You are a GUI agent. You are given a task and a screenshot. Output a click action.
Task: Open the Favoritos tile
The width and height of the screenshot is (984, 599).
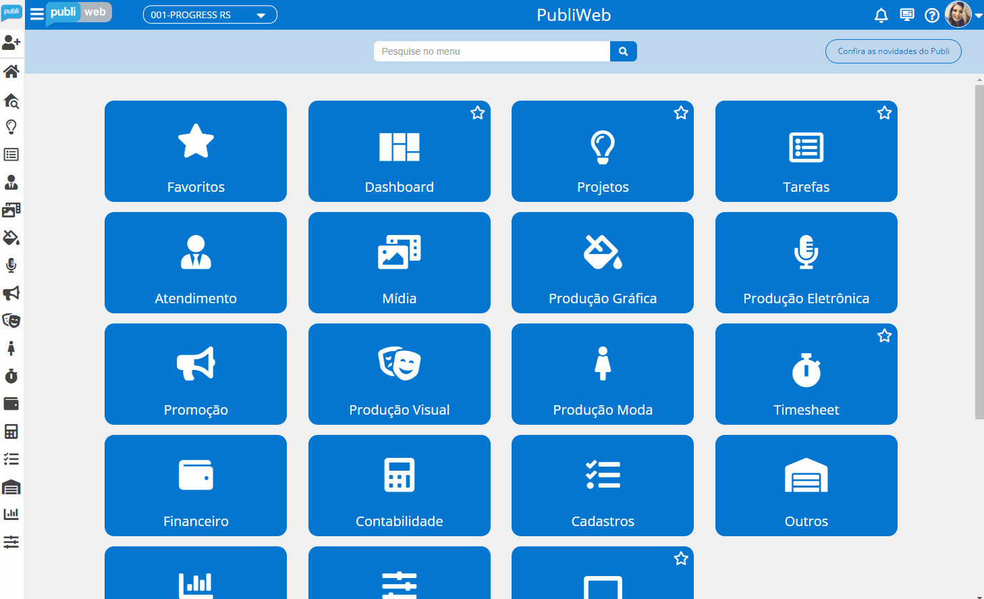tap(196, 151)
